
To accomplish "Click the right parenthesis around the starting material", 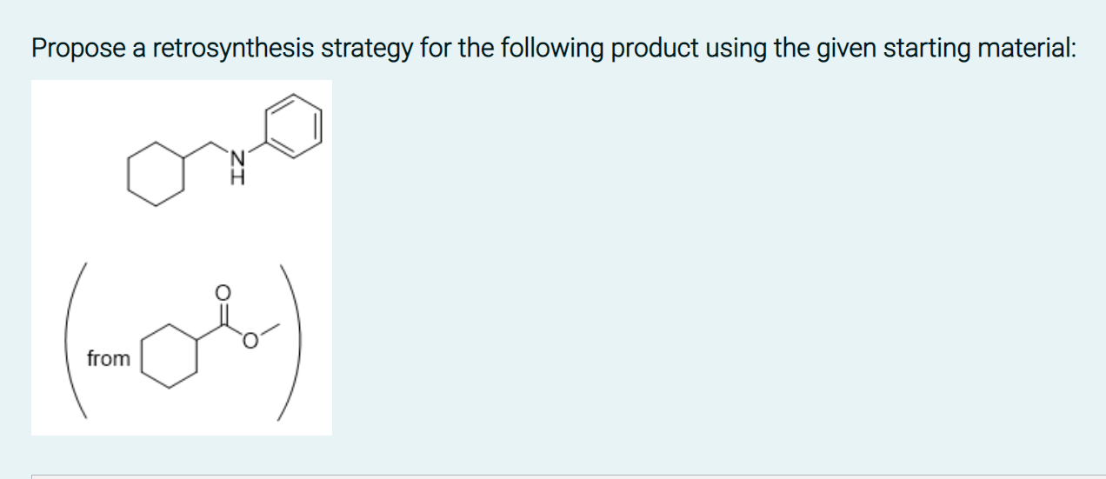I will pos(290,341).
